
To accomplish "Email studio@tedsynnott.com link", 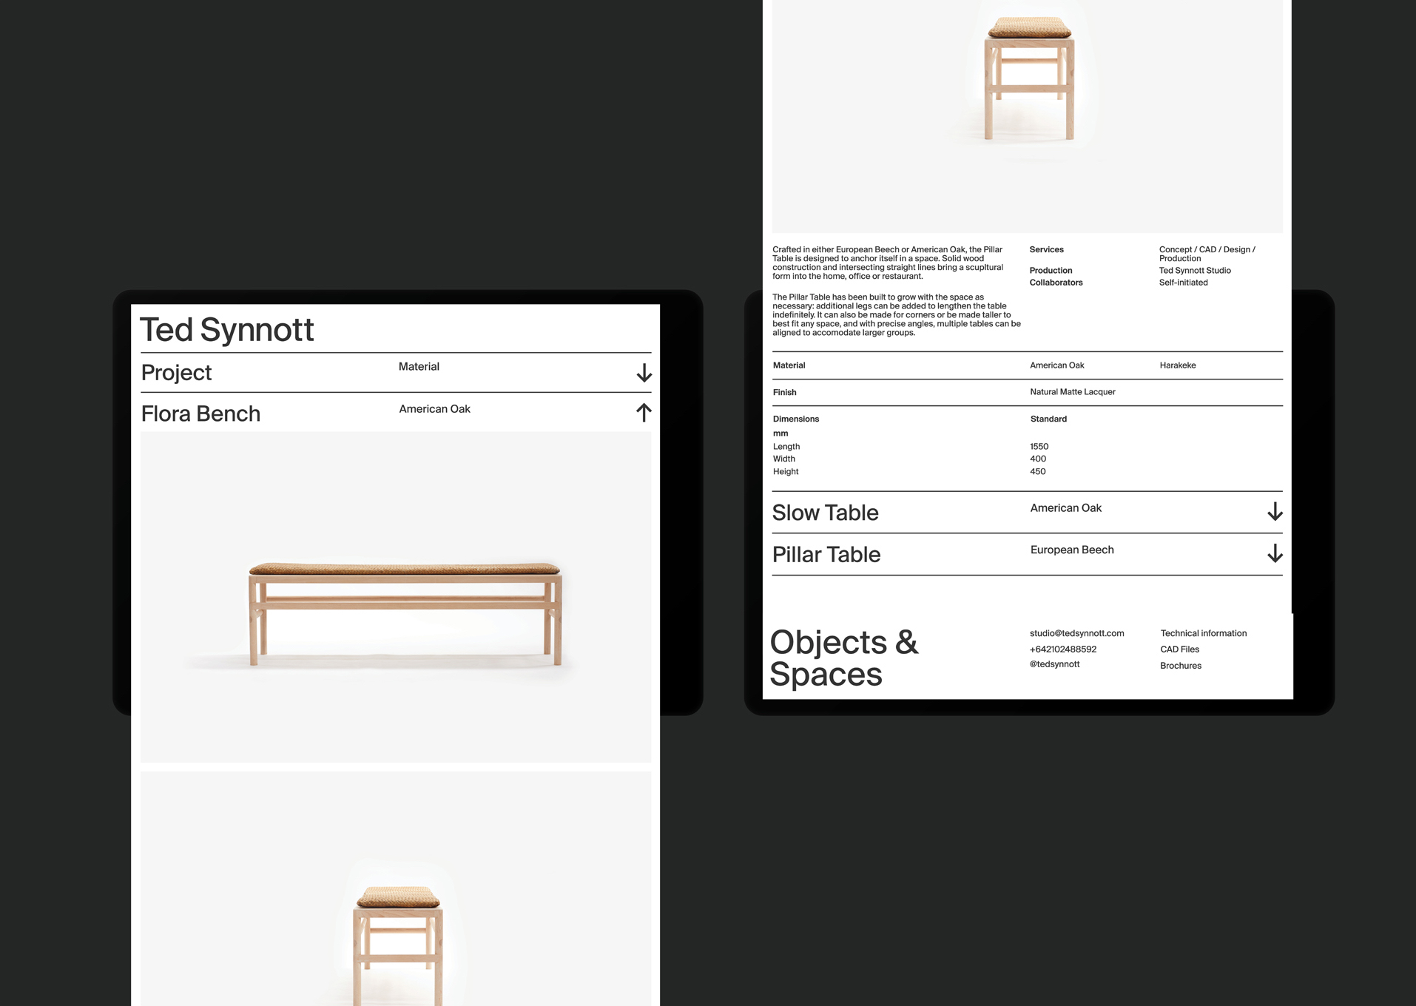I will click(x=1076, y=633).
